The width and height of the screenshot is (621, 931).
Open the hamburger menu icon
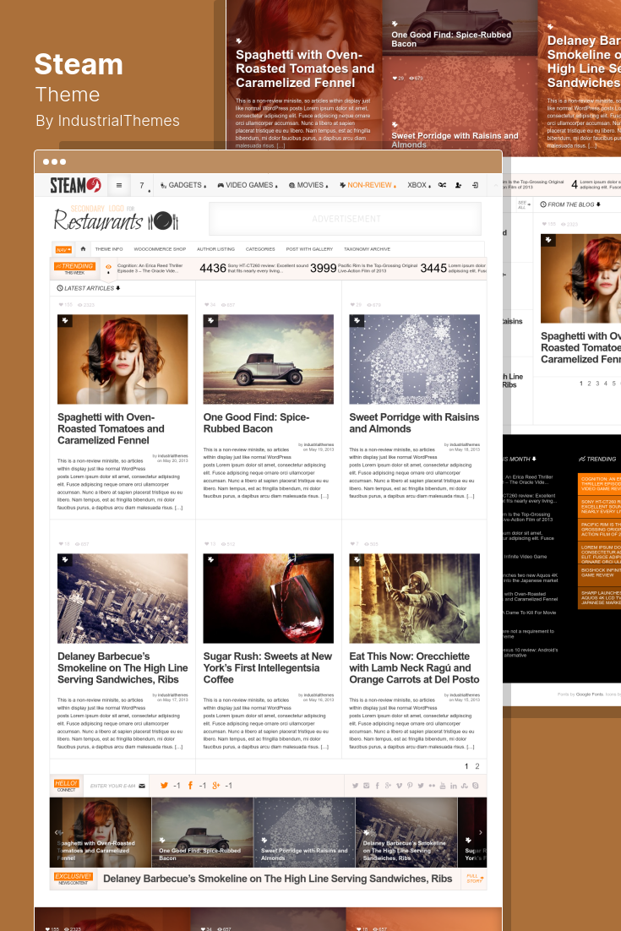pyautogui.click(x=119, y=185)
